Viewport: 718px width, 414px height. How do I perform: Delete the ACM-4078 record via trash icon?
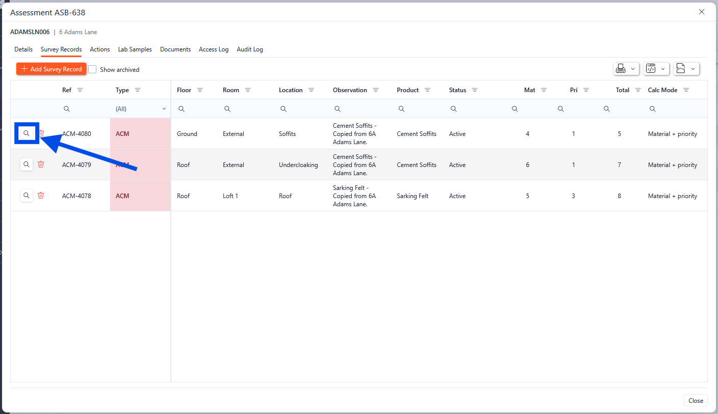(x=41, y=196)
